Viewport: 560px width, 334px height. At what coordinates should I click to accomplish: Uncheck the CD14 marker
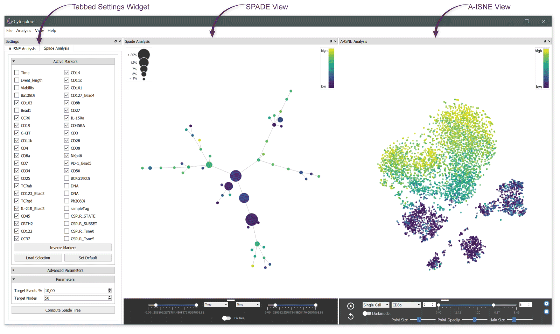click(x=66, y=72)
